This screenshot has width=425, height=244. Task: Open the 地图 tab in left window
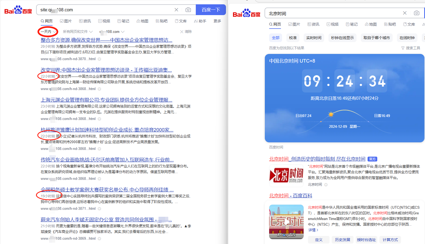[142, 21]
